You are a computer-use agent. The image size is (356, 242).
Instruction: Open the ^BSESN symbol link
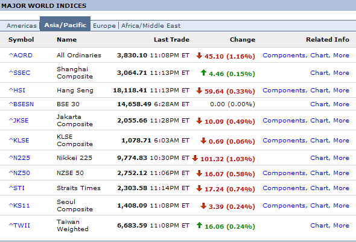point(21,104)
